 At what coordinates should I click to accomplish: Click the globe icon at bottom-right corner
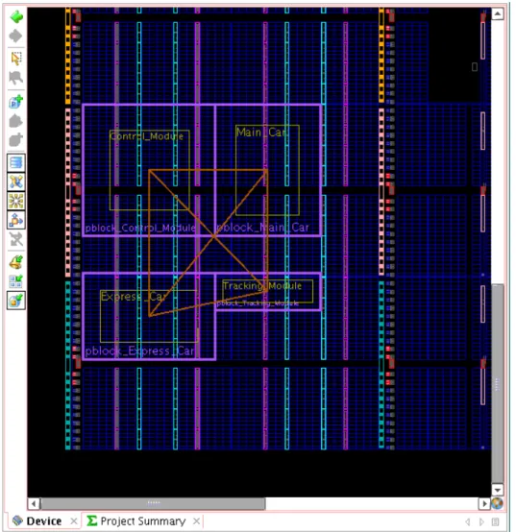pyautogui.click(x=497, y=503)
